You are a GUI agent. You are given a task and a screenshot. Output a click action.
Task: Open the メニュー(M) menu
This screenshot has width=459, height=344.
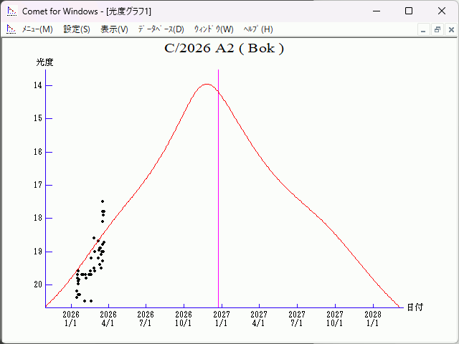click(37, 29)
